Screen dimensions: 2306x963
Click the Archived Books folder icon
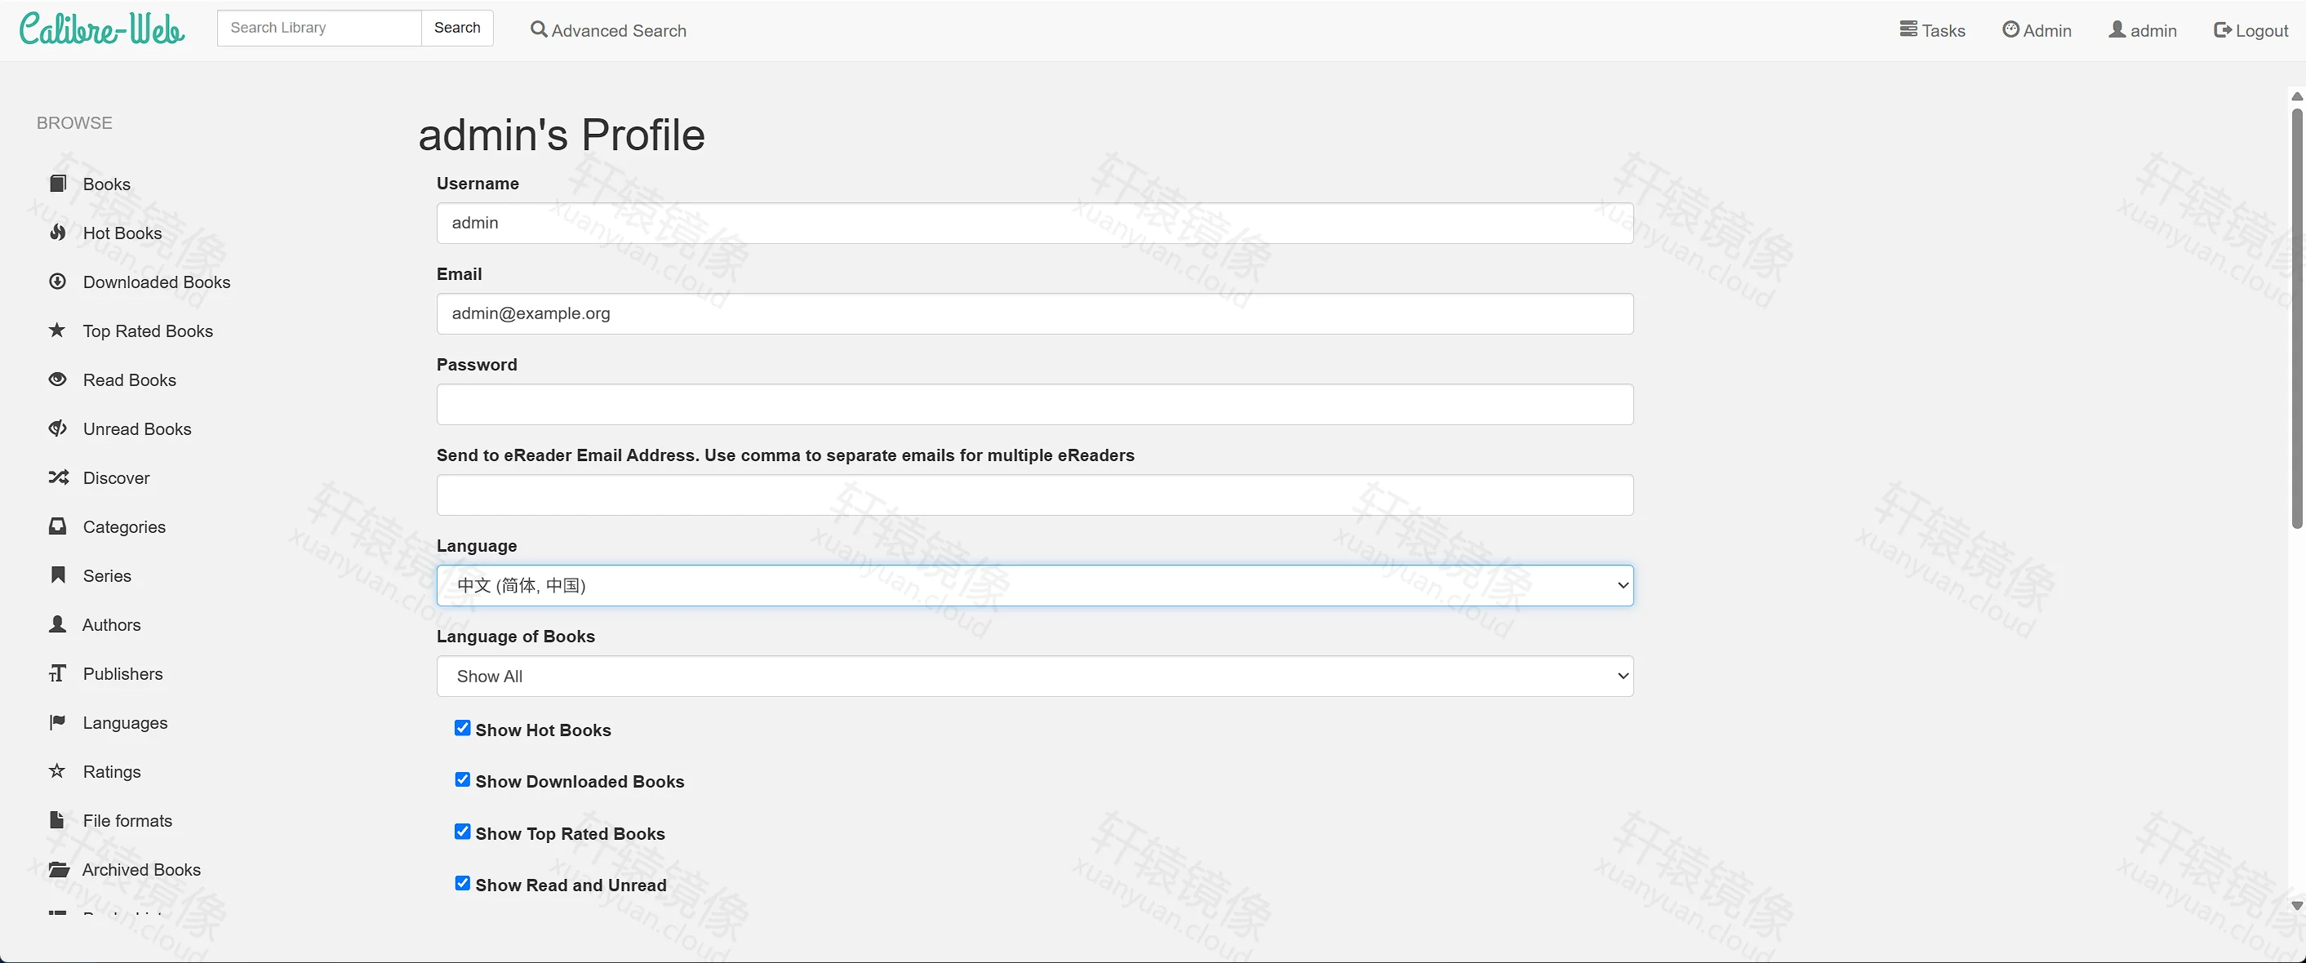59,869
